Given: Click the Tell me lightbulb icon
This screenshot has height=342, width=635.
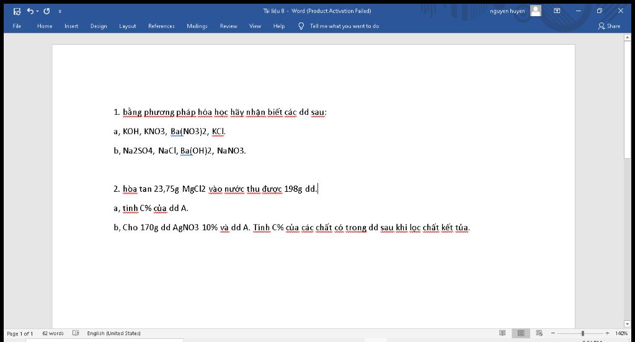Looking at the screenshot, I should [x=301, y=26].
